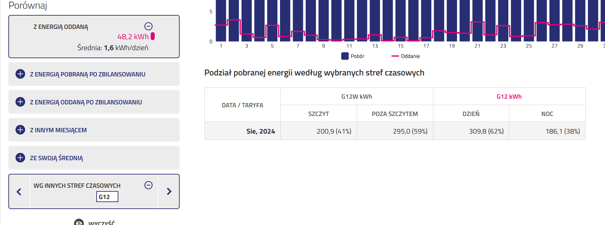The width and height of the screenshot is (605, 225).
Task: Click the NOC column header
Action: [x=547, y=114]
